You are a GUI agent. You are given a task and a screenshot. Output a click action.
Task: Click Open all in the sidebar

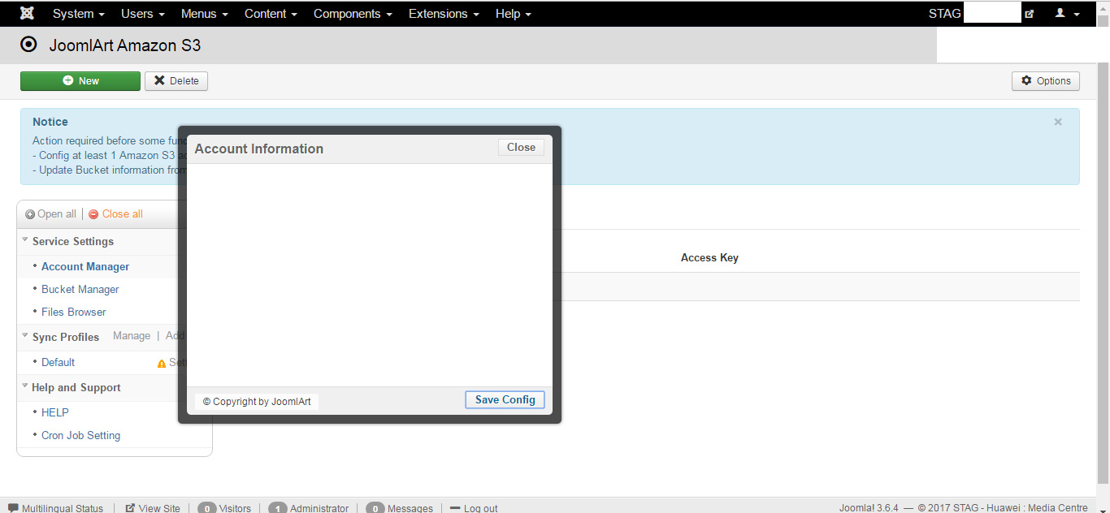point(50,214)
